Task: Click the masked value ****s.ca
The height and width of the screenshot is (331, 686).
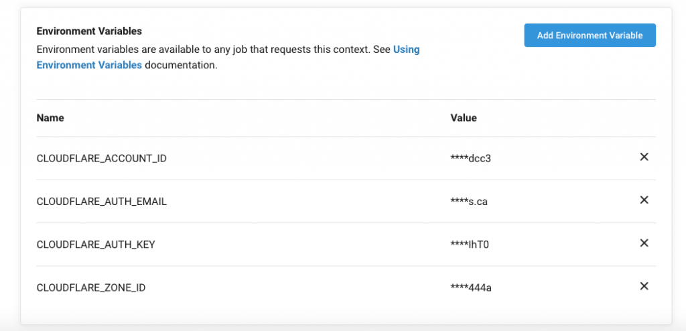Action: tap(469, 202)
